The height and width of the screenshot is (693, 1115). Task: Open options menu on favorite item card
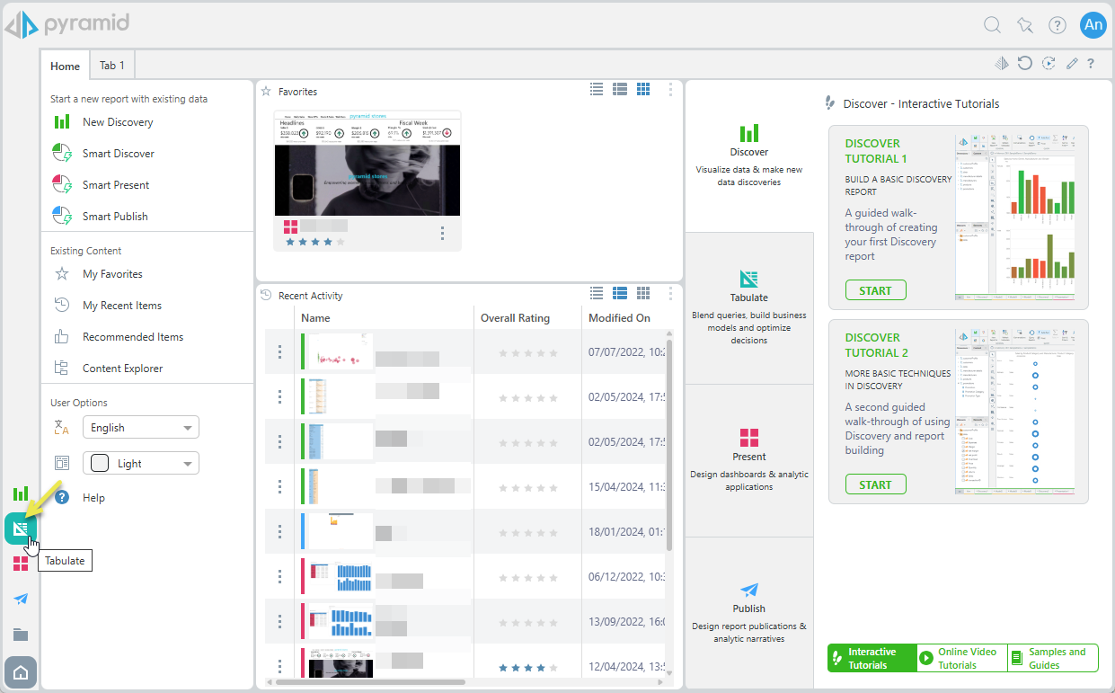click(442, 234)
